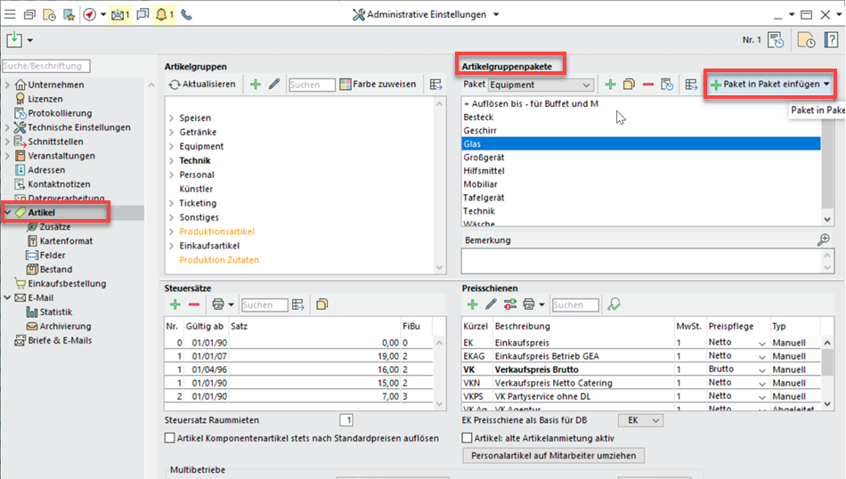The height and width of the screenshot is (479, 846).
Task: Select Bestand in the sidebar tree
Action: (x=55, y=269)
